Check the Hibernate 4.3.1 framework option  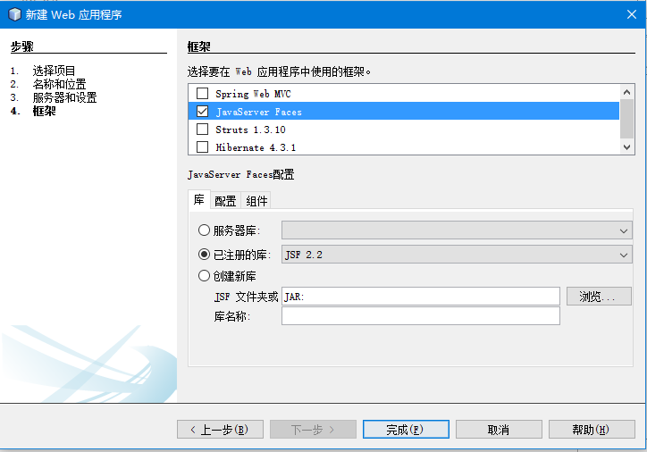point(202,147)
